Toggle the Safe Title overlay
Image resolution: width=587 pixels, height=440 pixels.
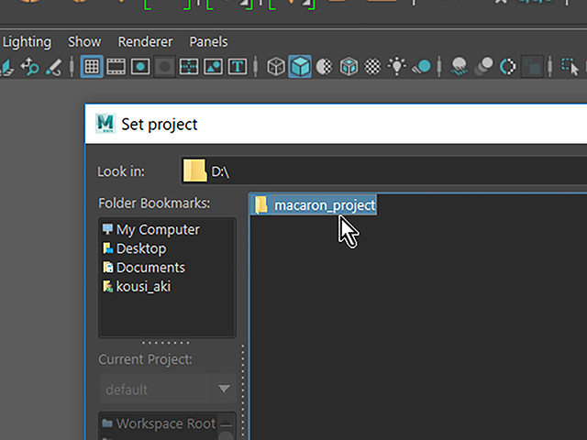238,67
